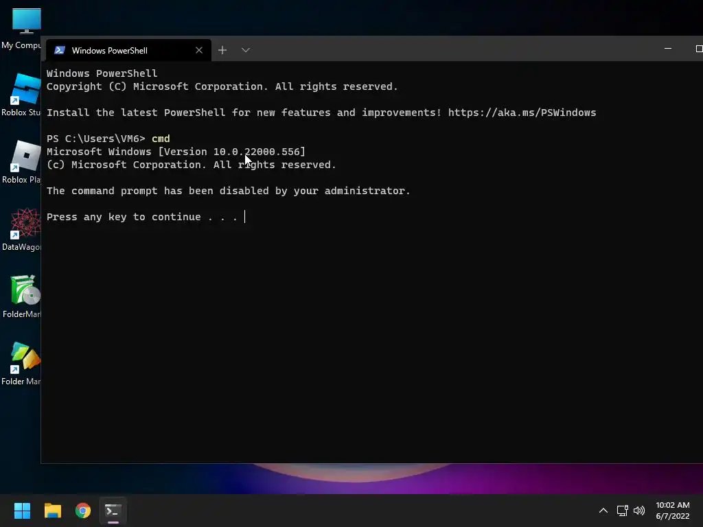Launch Google Chrome from taskbar
This screenshot has width=703, height=527.
[83, 511]
